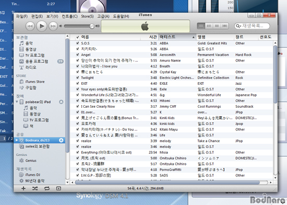Click the track list horizontal scrollbar

[168, 182]
